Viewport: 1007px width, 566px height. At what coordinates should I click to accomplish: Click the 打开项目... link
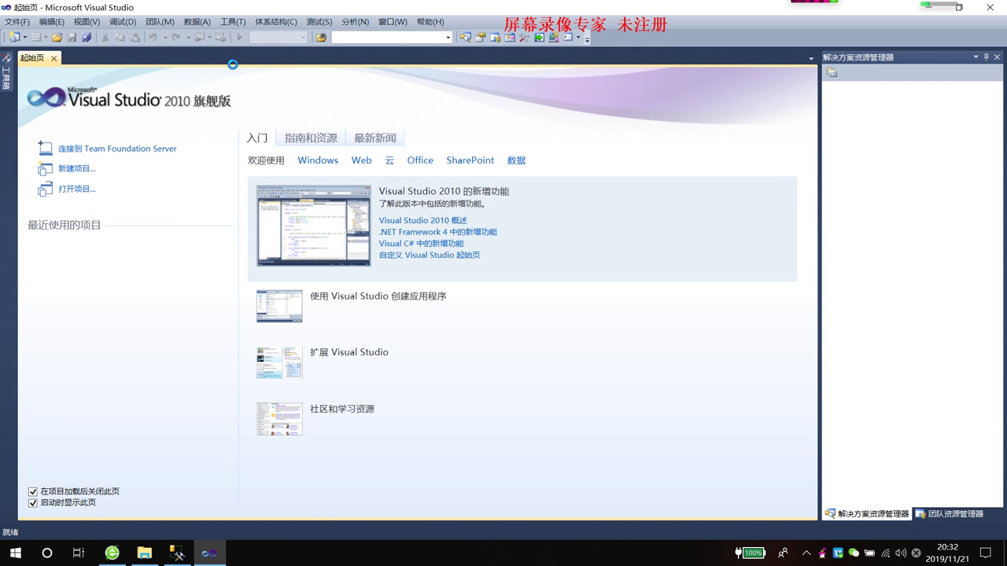click(x=77, y=189)
